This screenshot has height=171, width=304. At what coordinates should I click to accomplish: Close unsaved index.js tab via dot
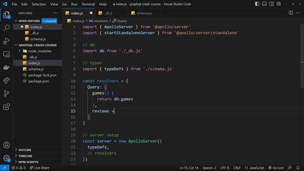[x=91, y=13]
